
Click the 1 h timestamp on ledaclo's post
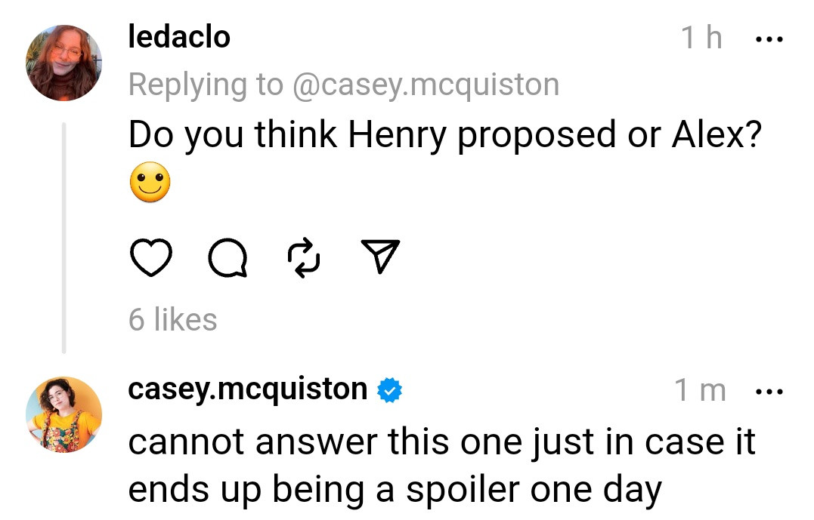click(702, 38)
